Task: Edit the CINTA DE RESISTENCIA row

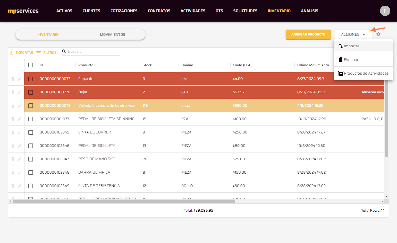Action: click(20, 186)
